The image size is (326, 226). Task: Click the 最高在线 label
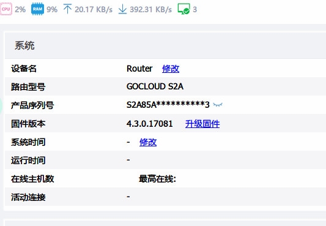(157, 179)
